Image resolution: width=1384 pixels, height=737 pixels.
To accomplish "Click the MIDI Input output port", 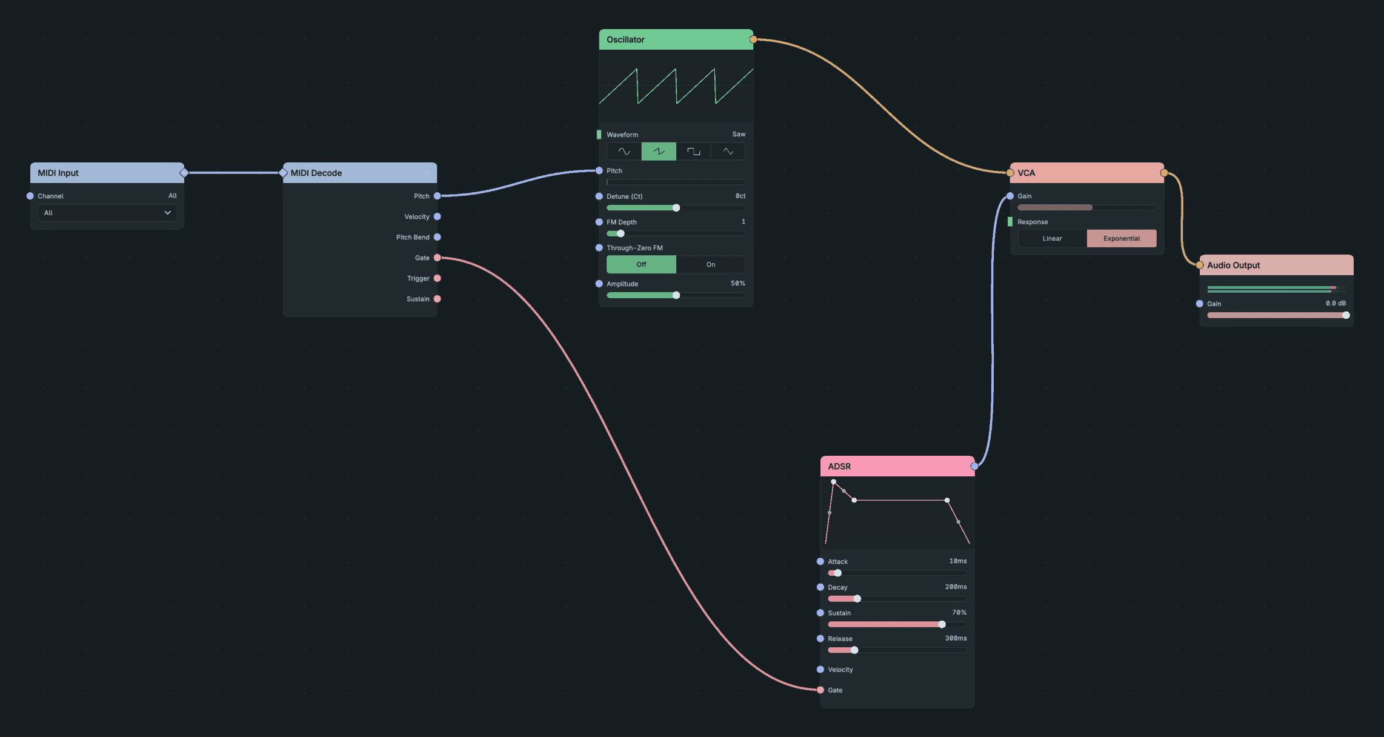I will (184, 173).
